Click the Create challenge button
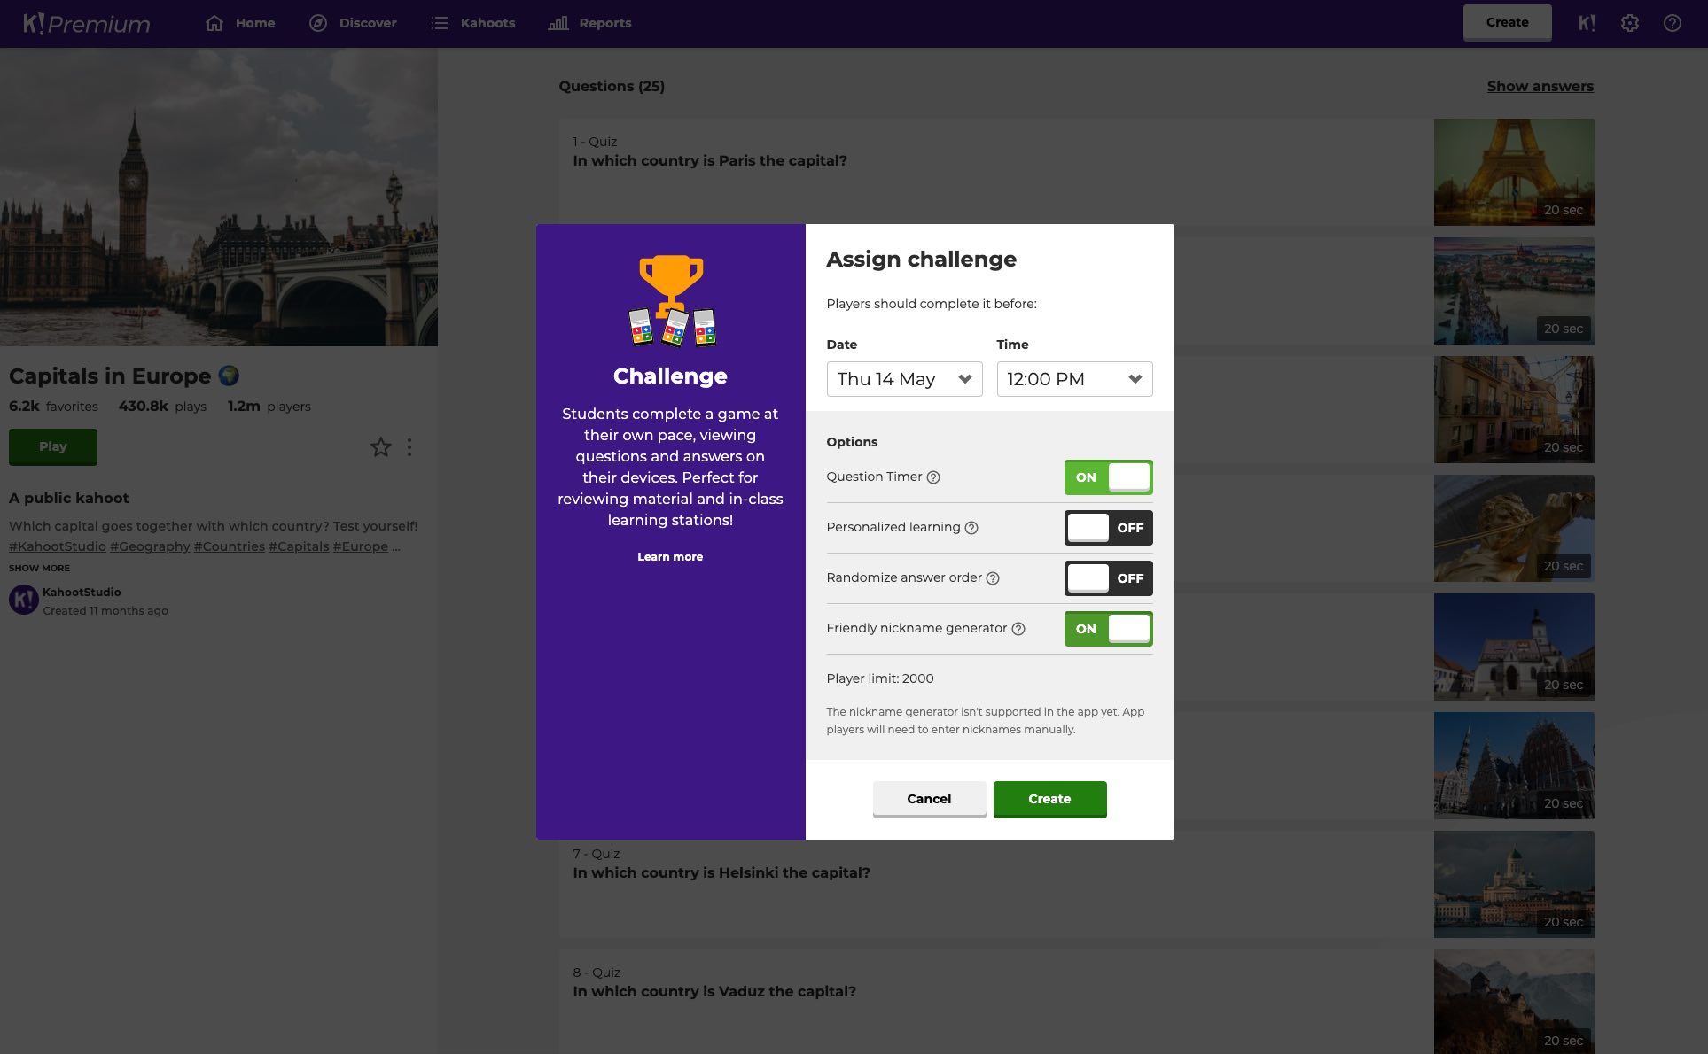This screenshot has width=1708, height=1054. coord(1049,798)
